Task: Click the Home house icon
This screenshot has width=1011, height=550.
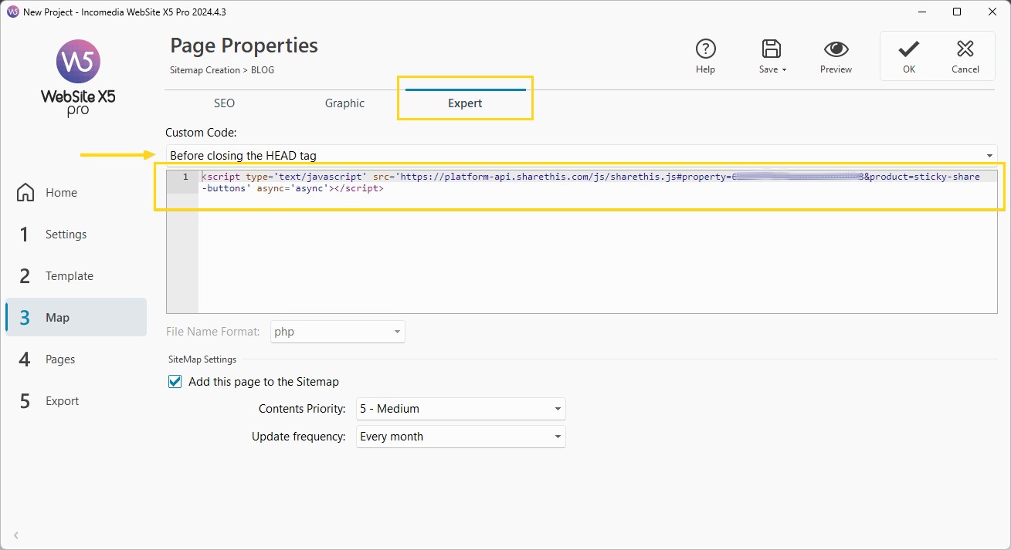Action: point(25,193)
